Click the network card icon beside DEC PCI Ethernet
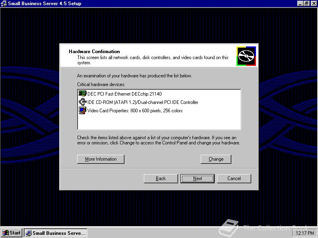Screen dimensions: 318x238 point(82,94)
